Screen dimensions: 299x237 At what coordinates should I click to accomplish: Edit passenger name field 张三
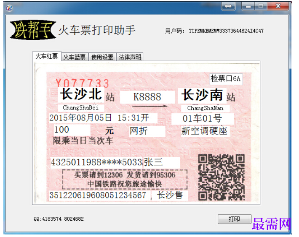162,163
